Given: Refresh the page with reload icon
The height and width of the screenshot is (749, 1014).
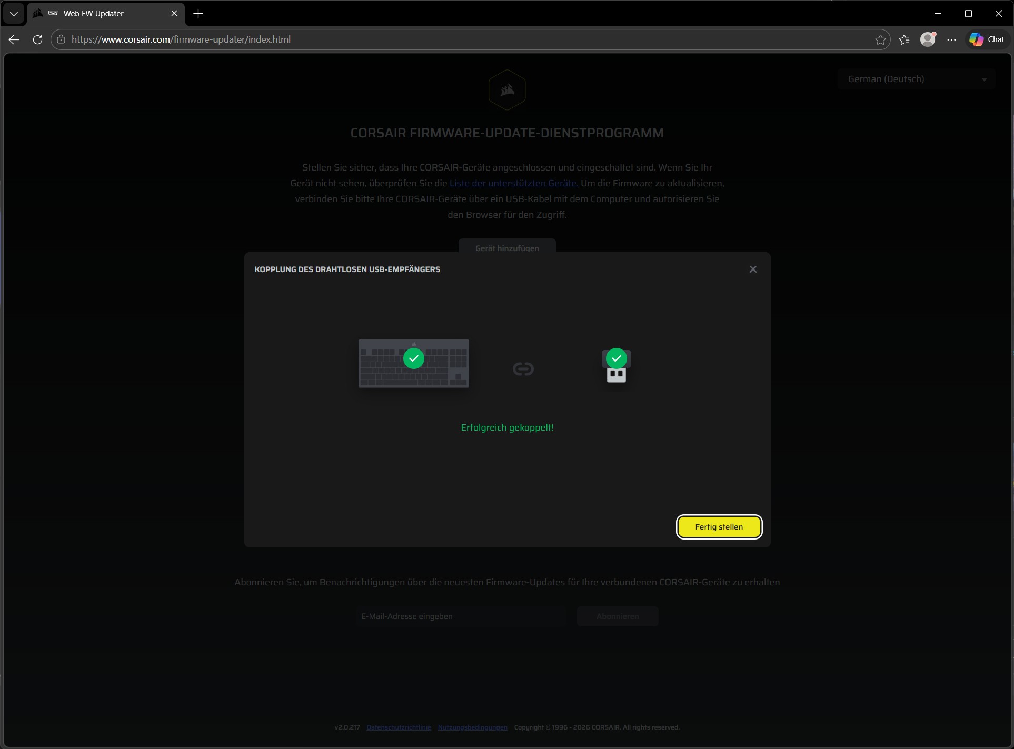Looking at the screenshot, I should 37,39.
